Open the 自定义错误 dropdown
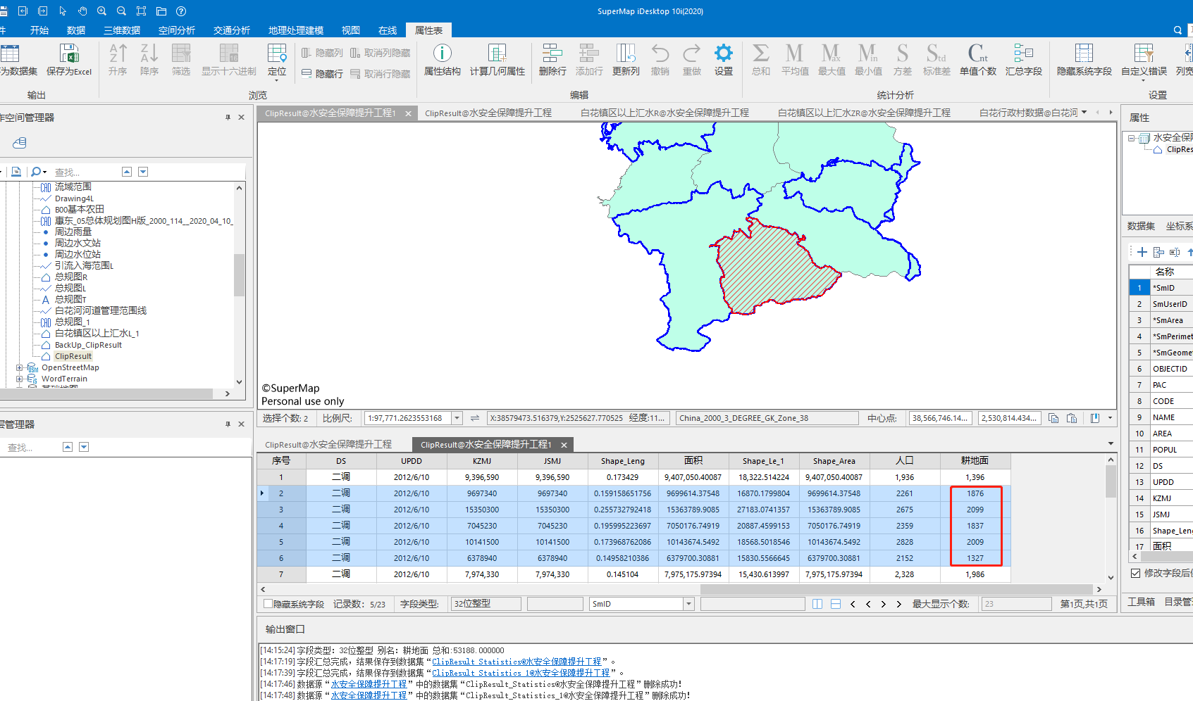Image resolution: width=1193 pixels, height=701 pixels. [1144, 80]
